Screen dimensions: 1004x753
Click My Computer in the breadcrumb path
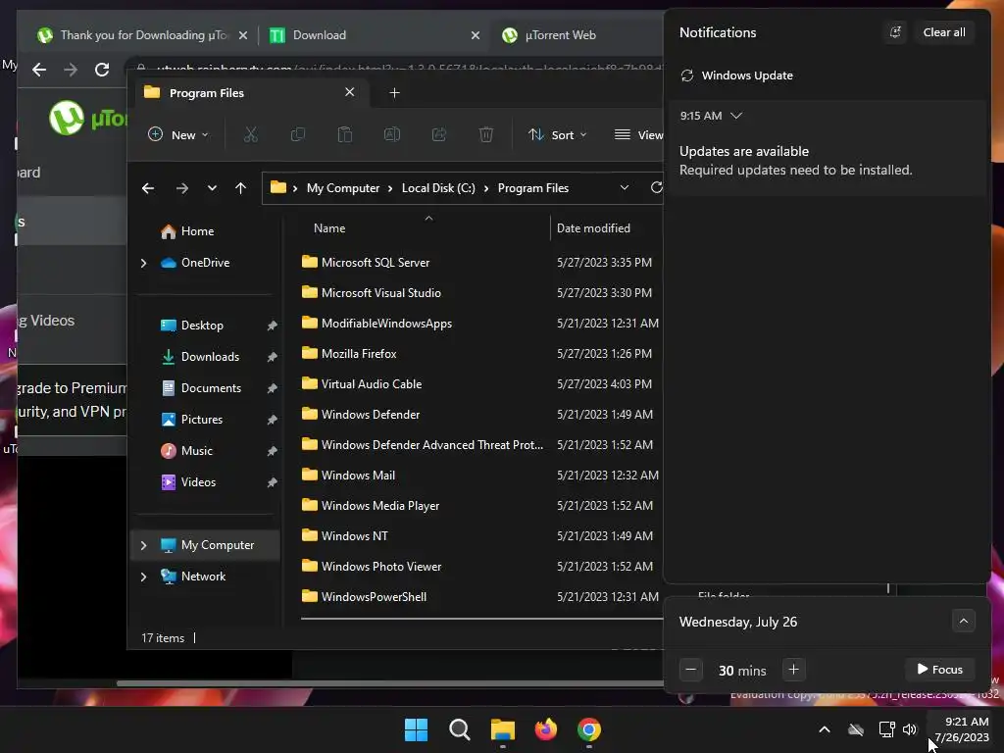coord(342,188)
